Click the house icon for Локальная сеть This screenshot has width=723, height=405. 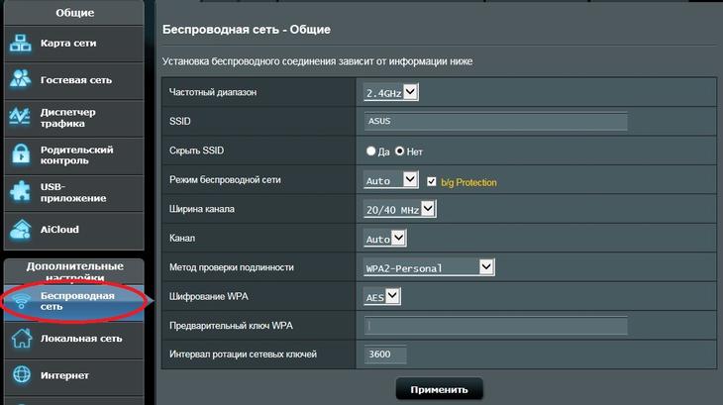coord(22,339)
